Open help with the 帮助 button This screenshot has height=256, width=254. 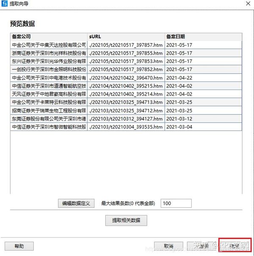(19, 246)
